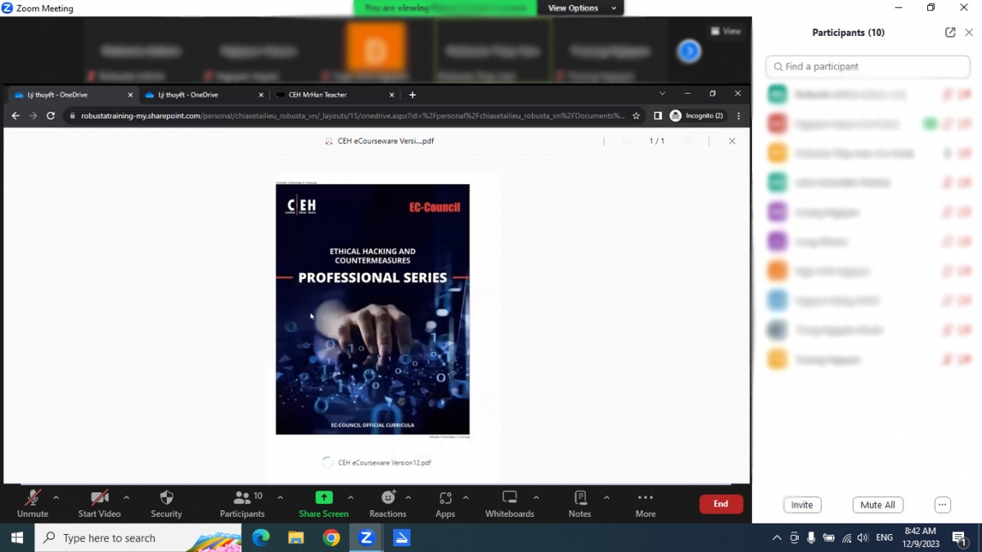Open network settings from the tray
982x552 pixels.
click(x=846, y=538)
